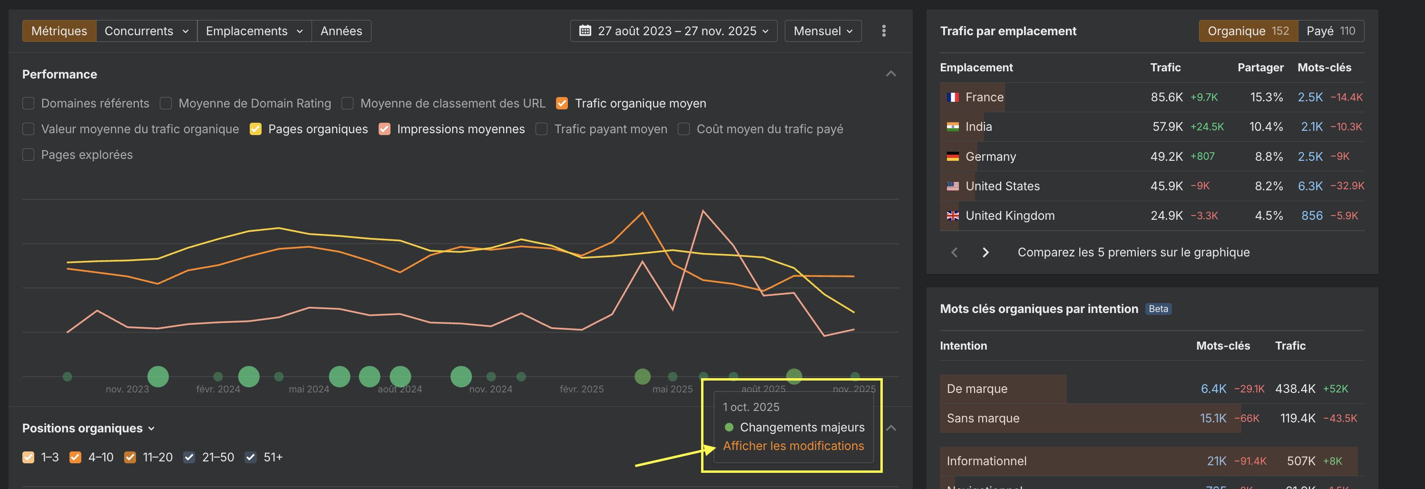Switch to the Payé tab
This screenshot has width=1425, height=489.
1331,31
